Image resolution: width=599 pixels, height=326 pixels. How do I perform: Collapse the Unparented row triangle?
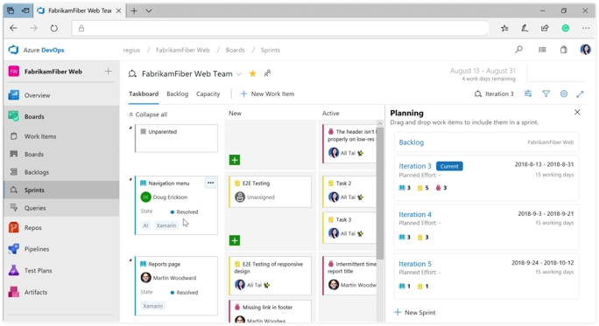(130, 128)
